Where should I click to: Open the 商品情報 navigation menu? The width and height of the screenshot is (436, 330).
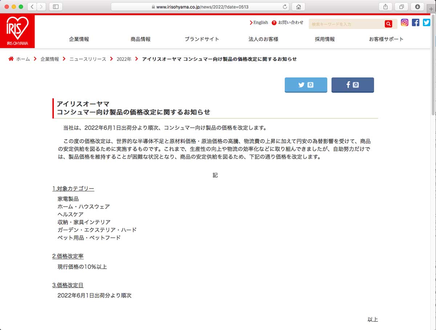141,39
